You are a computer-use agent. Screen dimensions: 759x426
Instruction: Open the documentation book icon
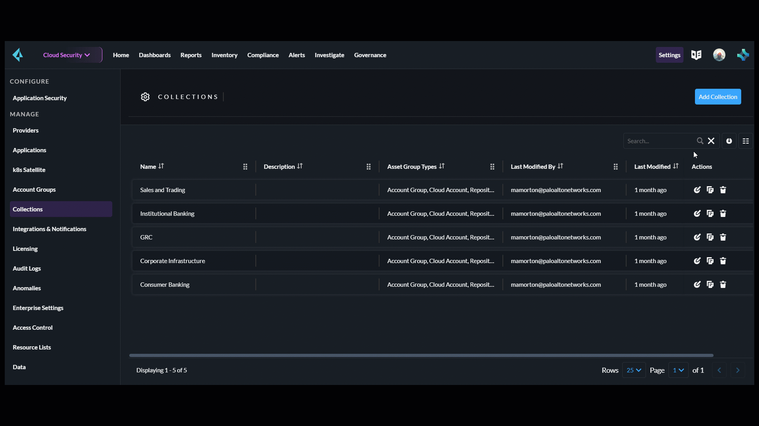point(696,55)
